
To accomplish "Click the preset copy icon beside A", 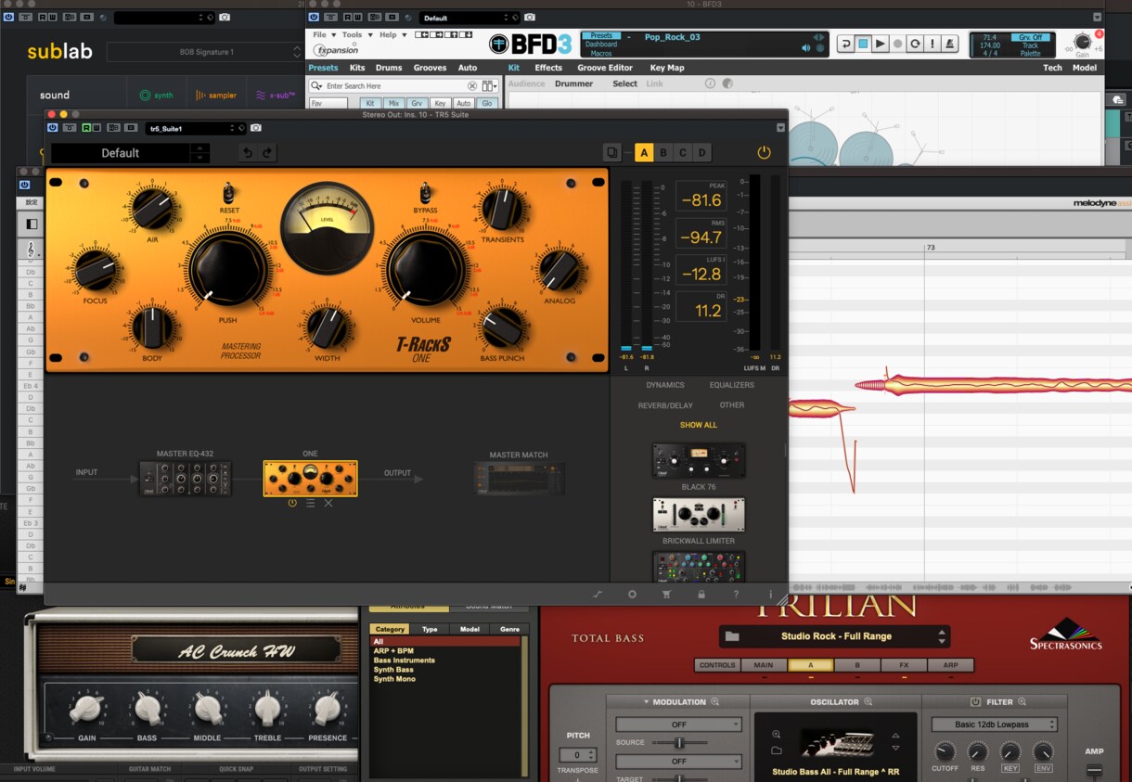I will tap(612, 153).
